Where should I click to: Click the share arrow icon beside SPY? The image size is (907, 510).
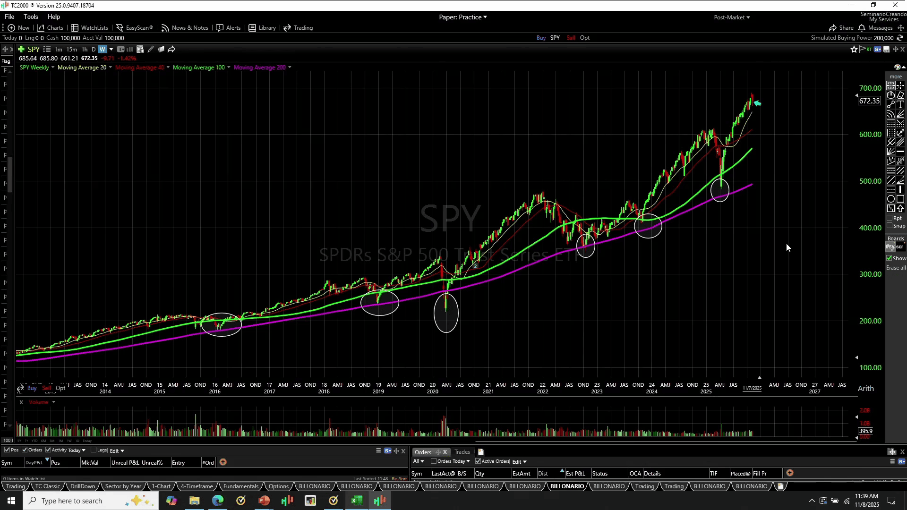tap(171, 49)
